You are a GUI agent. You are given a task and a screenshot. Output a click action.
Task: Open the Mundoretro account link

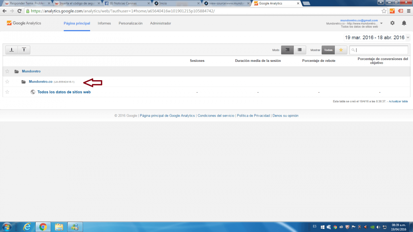[x=31, y=71]
